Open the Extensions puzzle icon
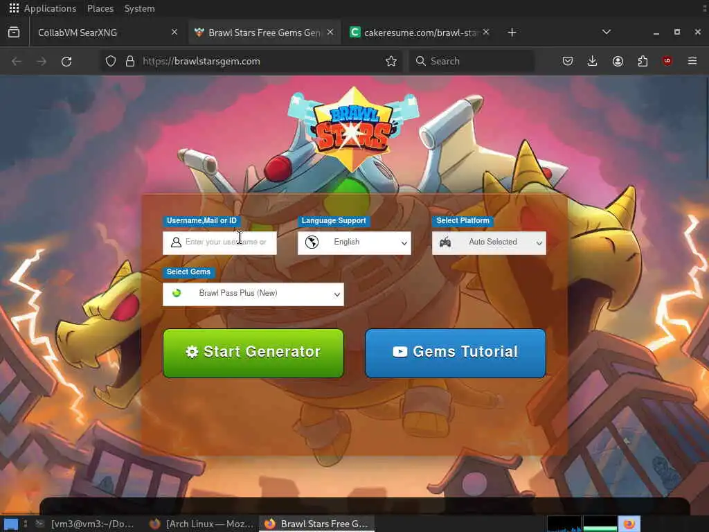 [x=643, y=61]
